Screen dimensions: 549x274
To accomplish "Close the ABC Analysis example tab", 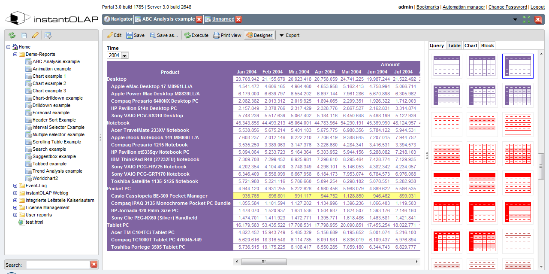I will click(x=199, y=19).
